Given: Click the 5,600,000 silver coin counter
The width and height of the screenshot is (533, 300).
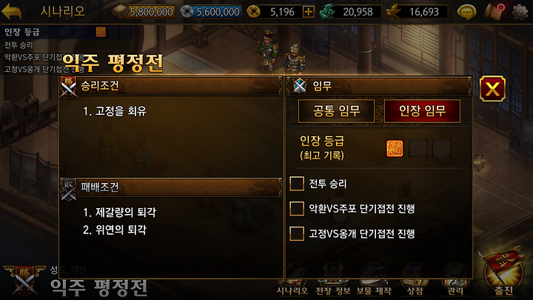Looking at the screenshot, I should (x=211, y=12).
